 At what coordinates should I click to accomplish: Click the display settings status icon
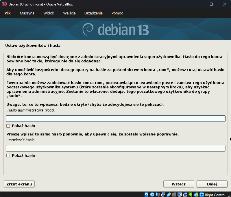(x=180, y=195)
